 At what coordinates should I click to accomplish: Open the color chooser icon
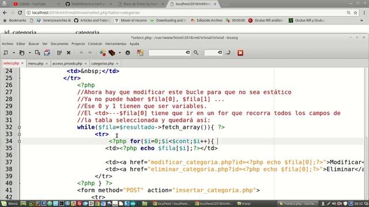140,53
